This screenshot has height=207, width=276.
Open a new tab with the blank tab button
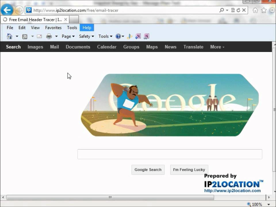[74, 20]
